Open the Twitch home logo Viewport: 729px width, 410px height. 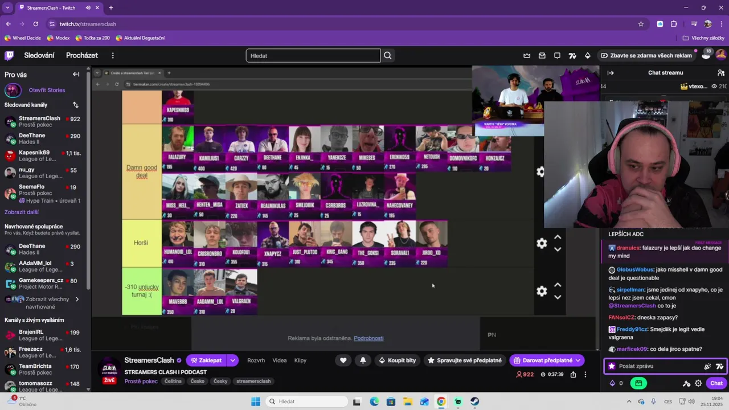point(9,55)
